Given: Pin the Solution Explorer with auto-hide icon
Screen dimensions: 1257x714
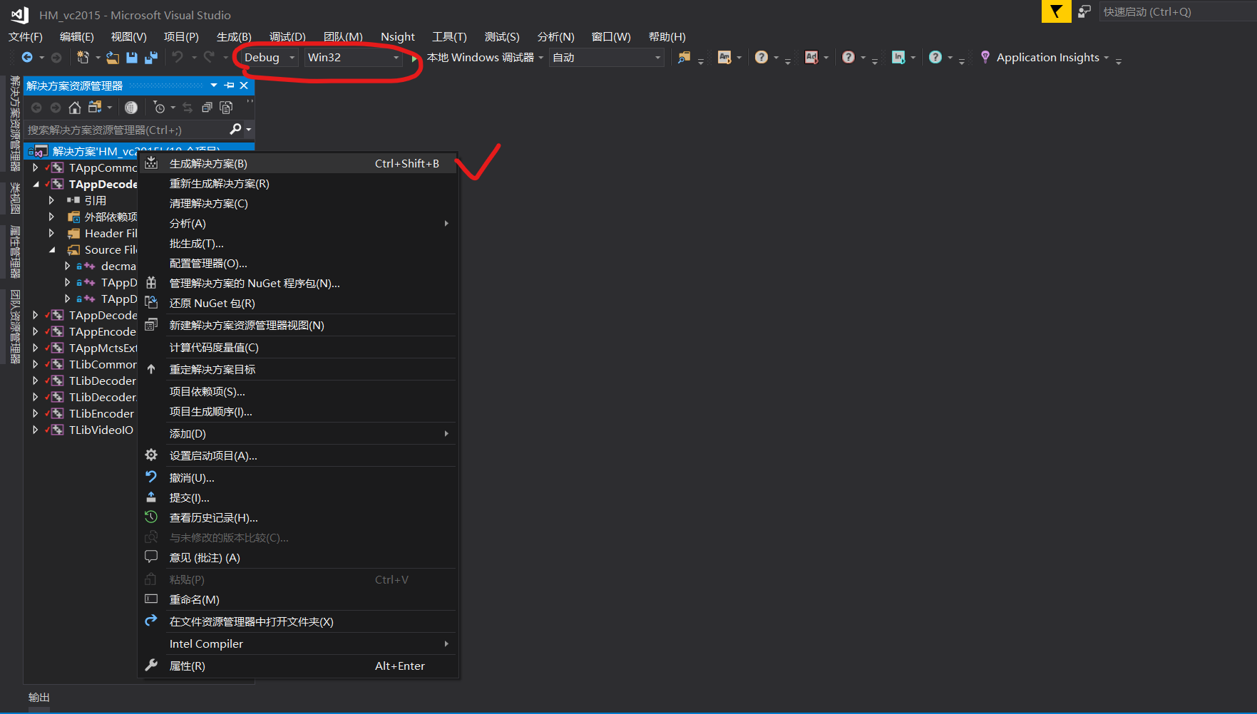Looking at the screenshot, I should tap(230, 86).
